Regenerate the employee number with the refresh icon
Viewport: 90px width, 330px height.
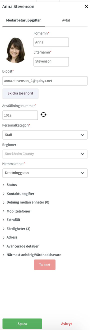point(43,115)
